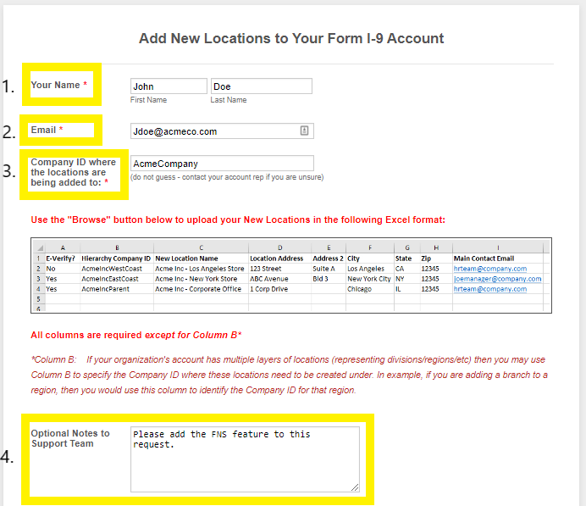This screenshot has width=586, height=506.
Task: Click the "Optional Notes to Support Team" label
Action: point(70,438)
